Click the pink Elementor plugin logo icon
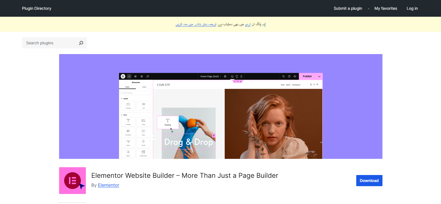441x204 pixels. [72, 181]
